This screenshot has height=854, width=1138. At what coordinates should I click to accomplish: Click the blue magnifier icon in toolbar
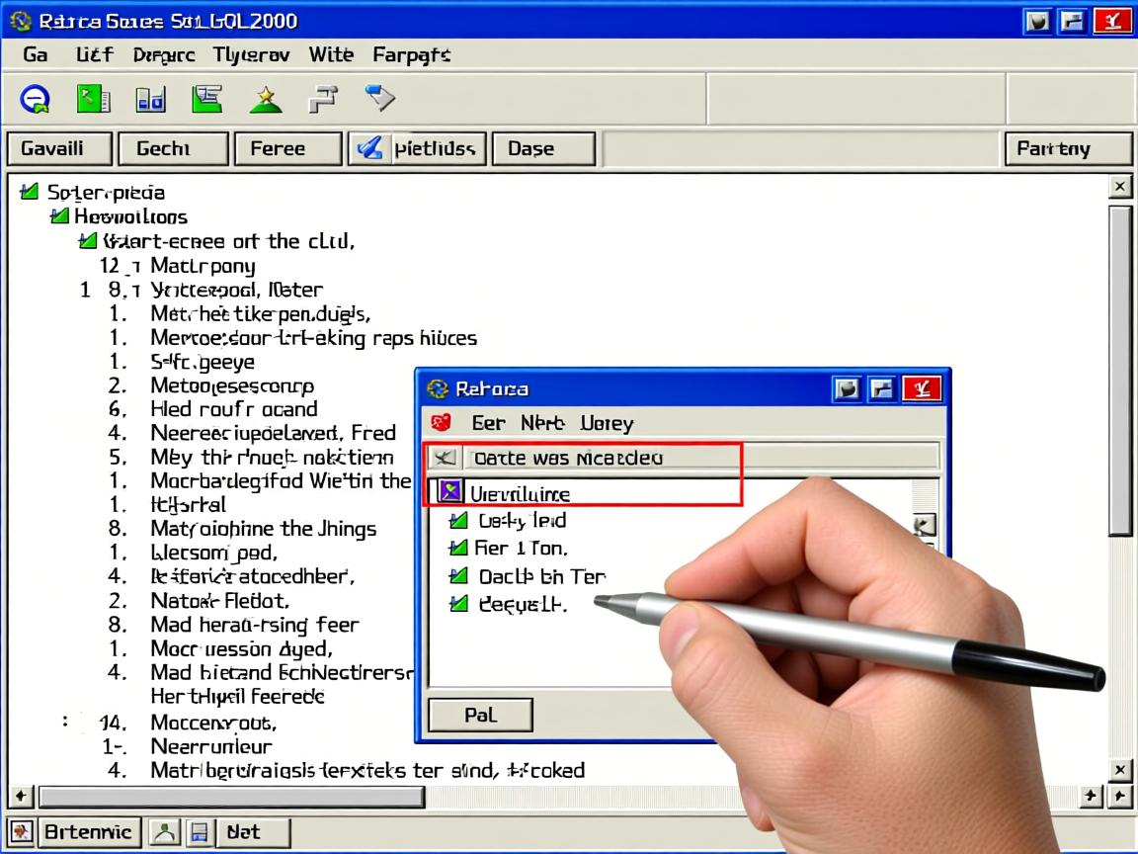(x=35, y=98)
